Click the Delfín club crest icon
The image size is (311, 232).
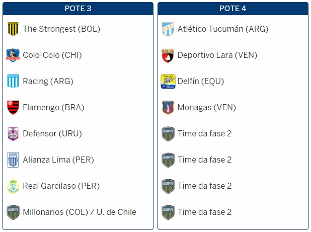pos(168,82)
